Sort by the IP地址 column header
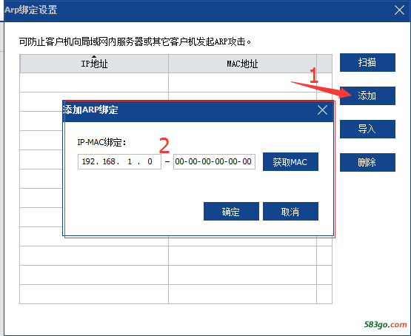Screen dimensions: 411x336 tap(94, 64)
